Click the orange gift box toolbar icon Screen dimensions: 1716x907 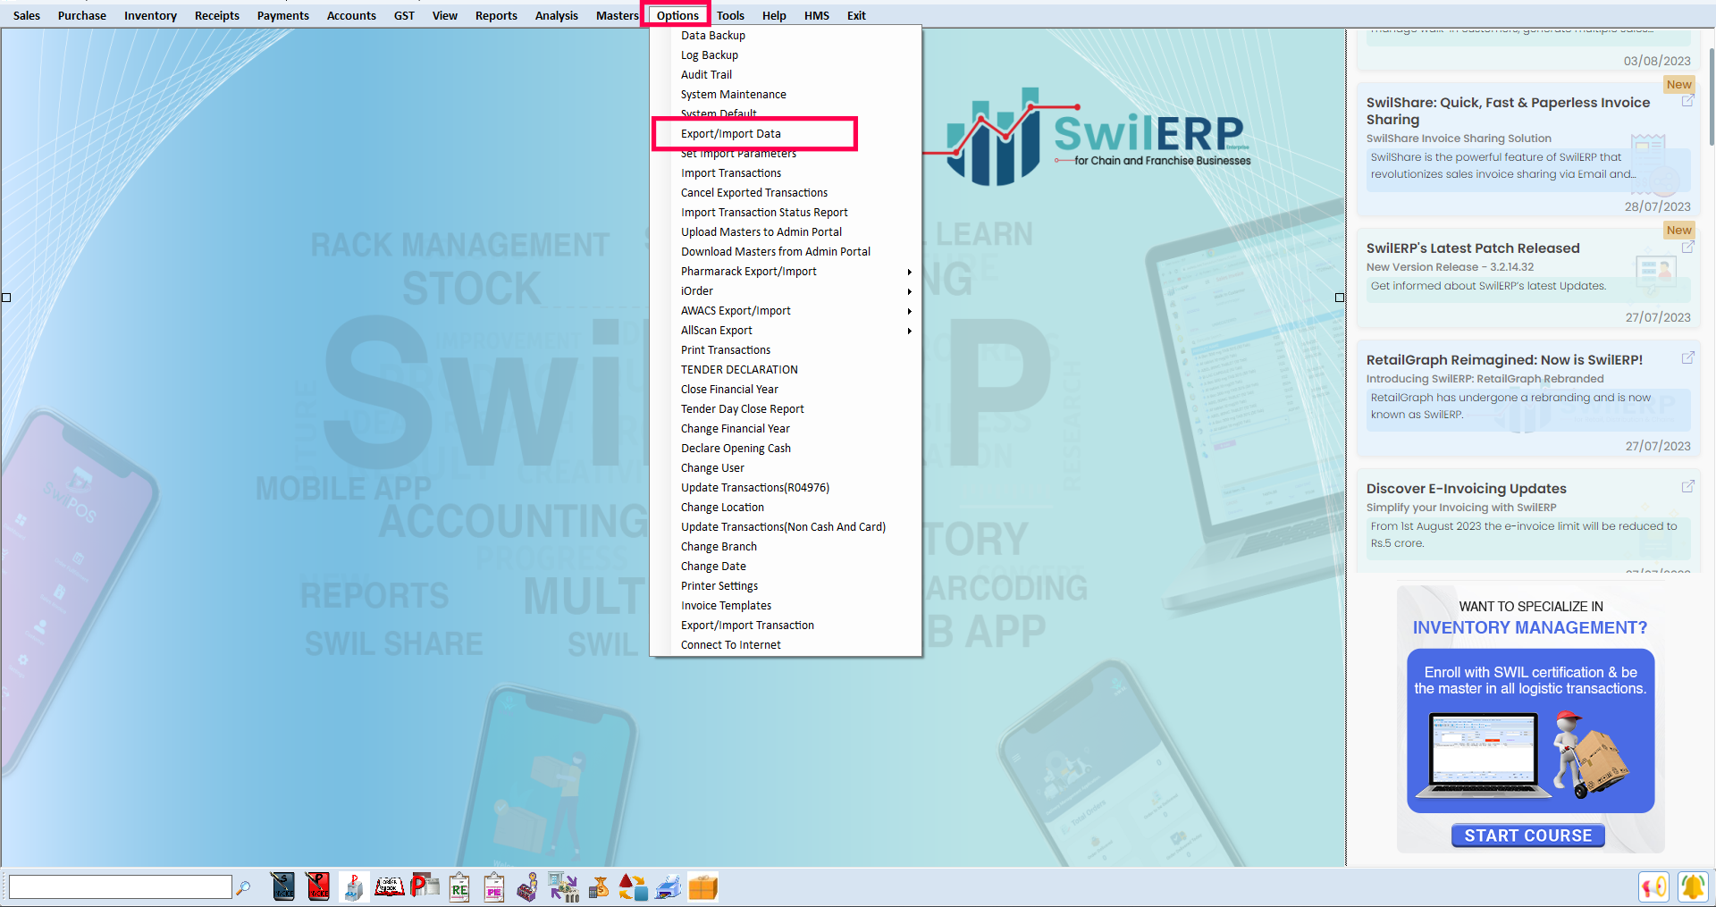(703, 886)
